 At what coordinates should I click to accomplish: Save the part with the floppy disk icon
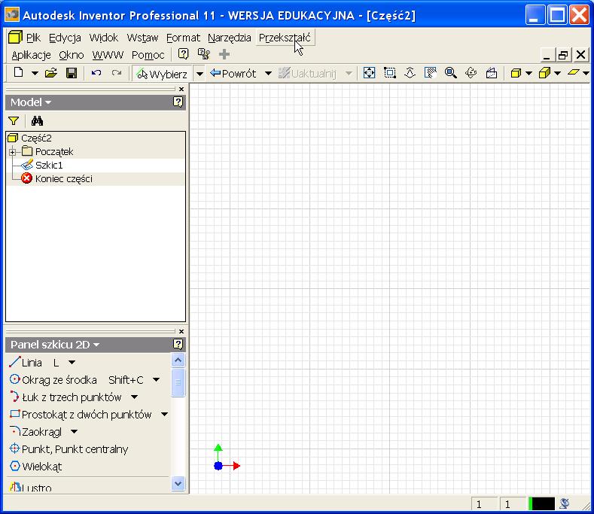(72, 73)
